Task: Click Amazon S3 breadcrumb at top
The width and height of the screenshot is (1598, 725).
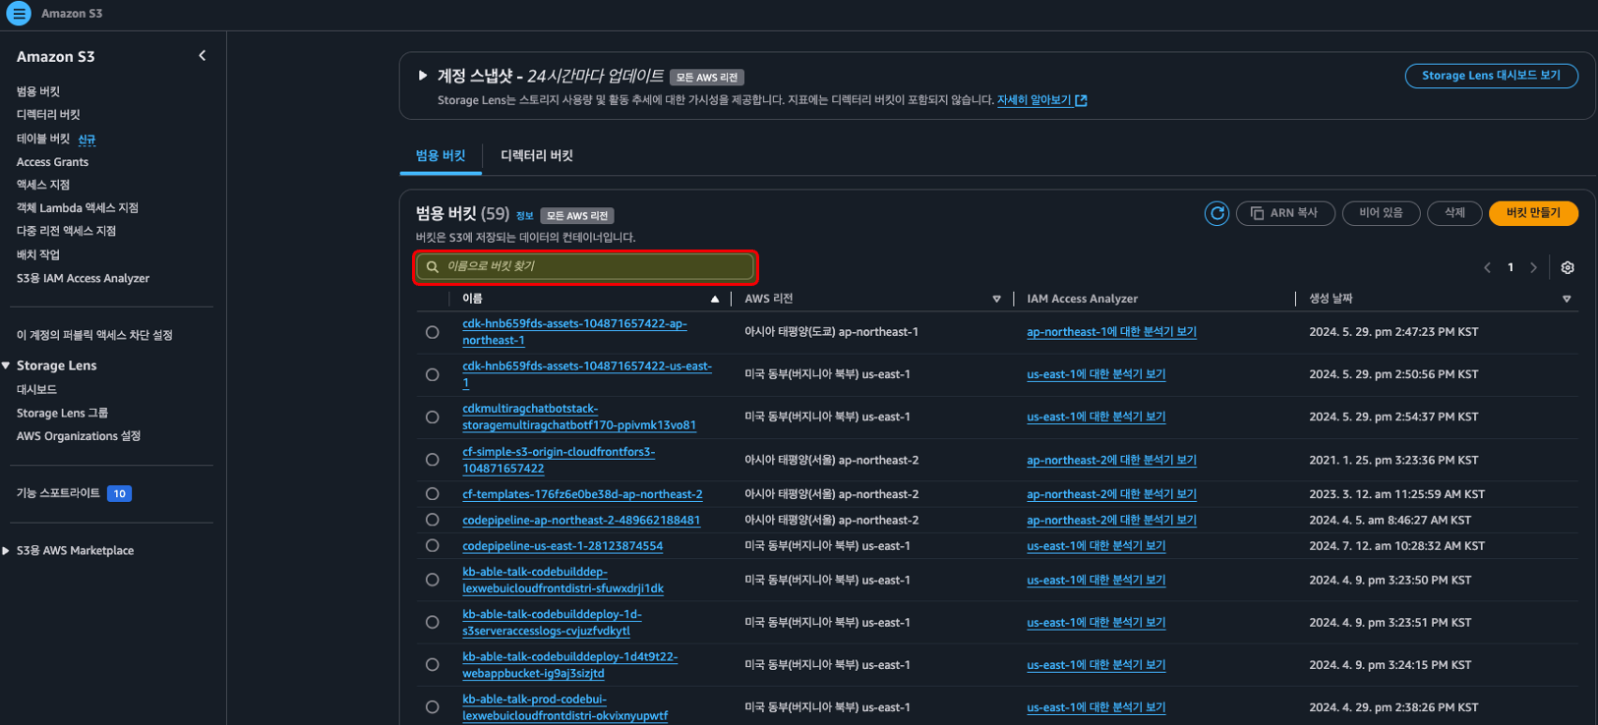Action: tap(72, 14)
